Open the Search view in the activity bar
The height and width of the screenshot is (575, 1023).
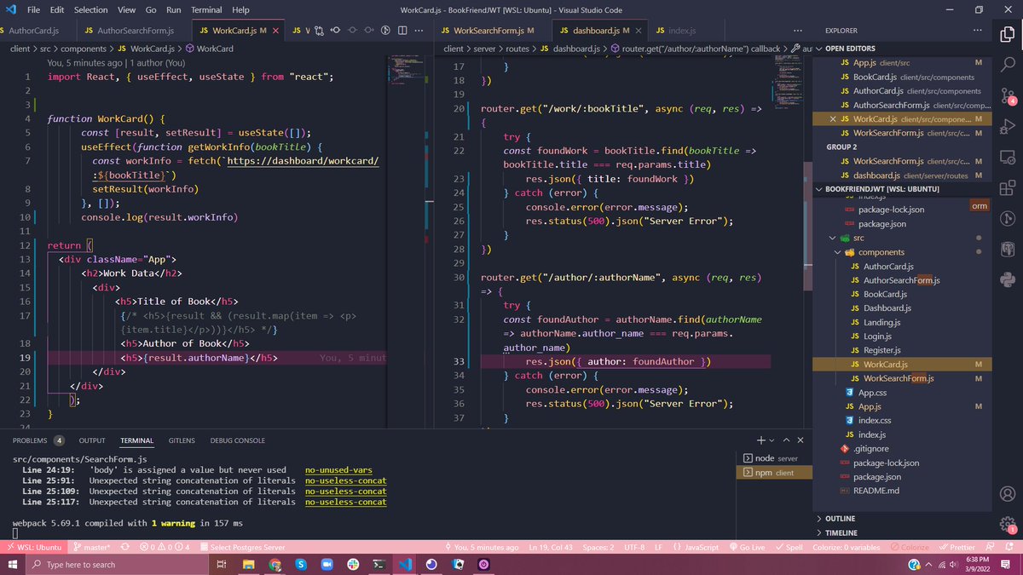pyautogui.click(x=1008, y=66)
